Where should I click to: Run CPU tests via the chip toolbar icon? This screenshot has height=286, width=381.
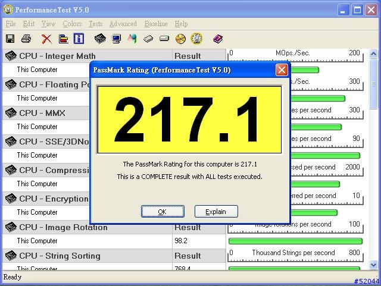point(100,39)
